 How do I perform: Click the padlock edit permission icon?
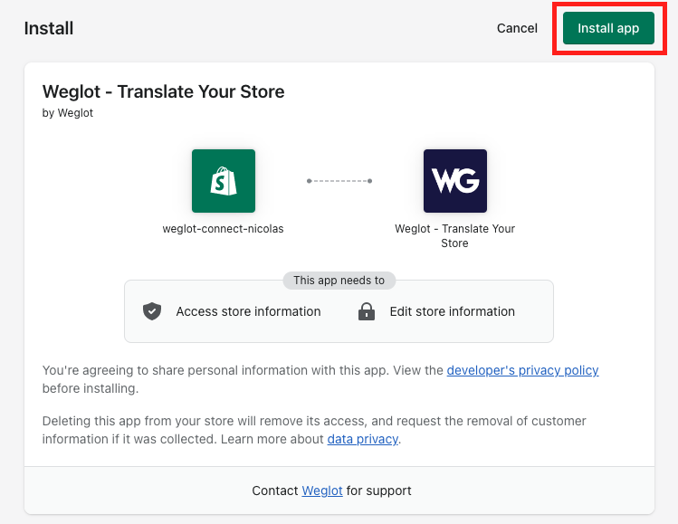pyautogui.click(x=367, y=311)
